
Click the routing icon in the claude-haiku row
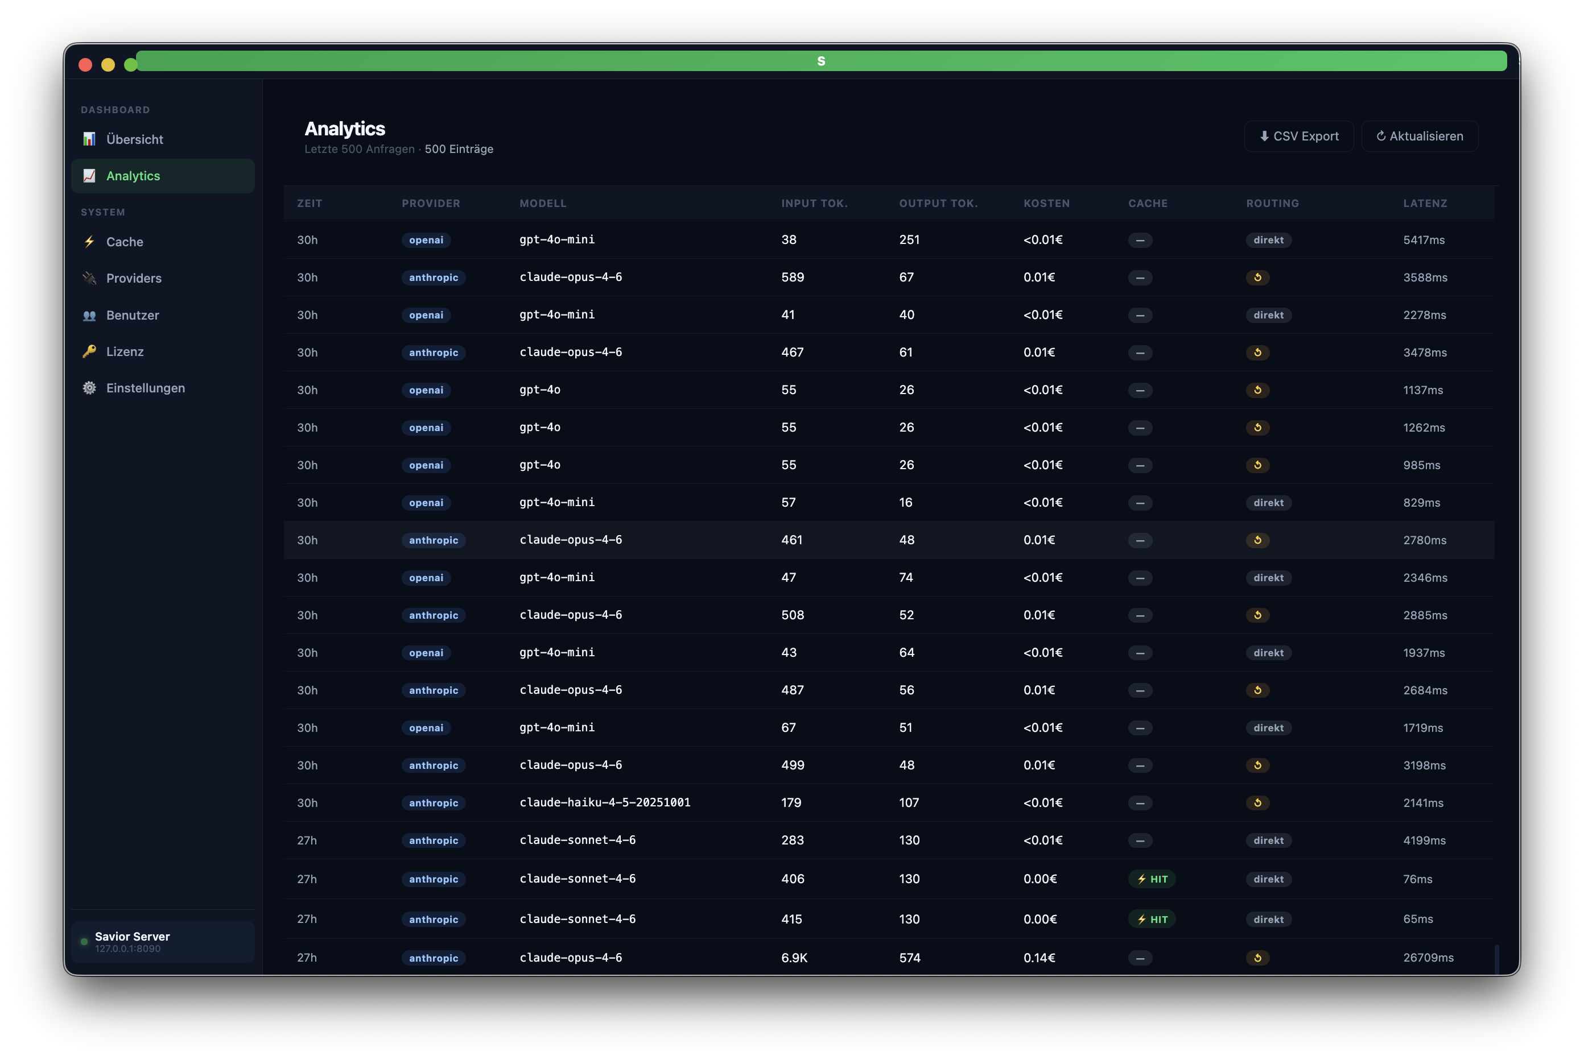coord(1257,802)
